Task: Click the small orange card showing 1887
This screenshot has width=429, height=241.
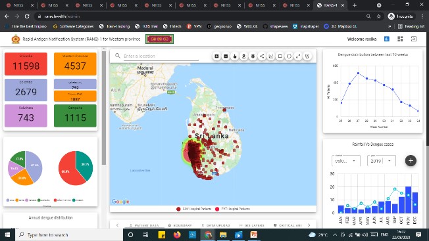Action: coord(75,96)
